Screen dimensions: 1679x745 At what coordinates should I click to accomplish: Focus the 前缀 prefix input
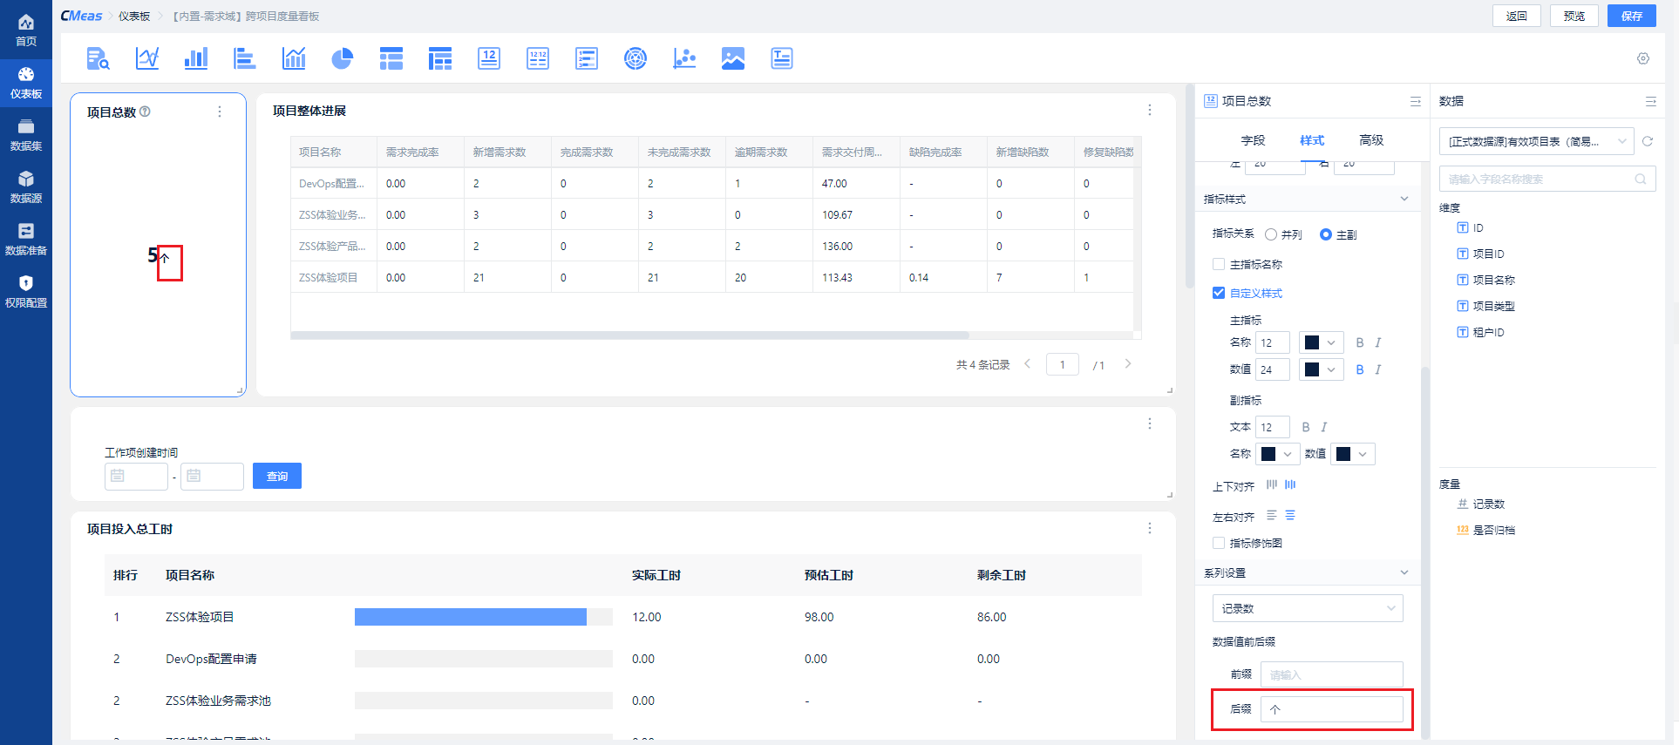pyautogui.click(x=1332, y=674)
